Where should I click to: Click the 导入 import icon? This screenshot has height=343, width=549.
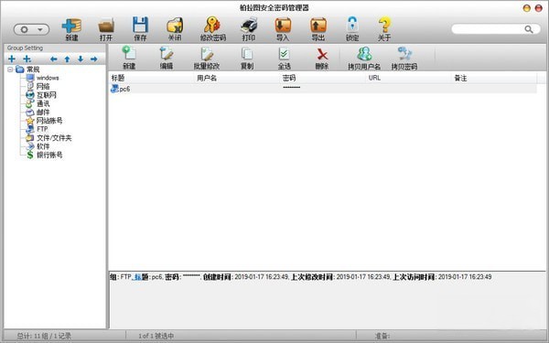283,25
